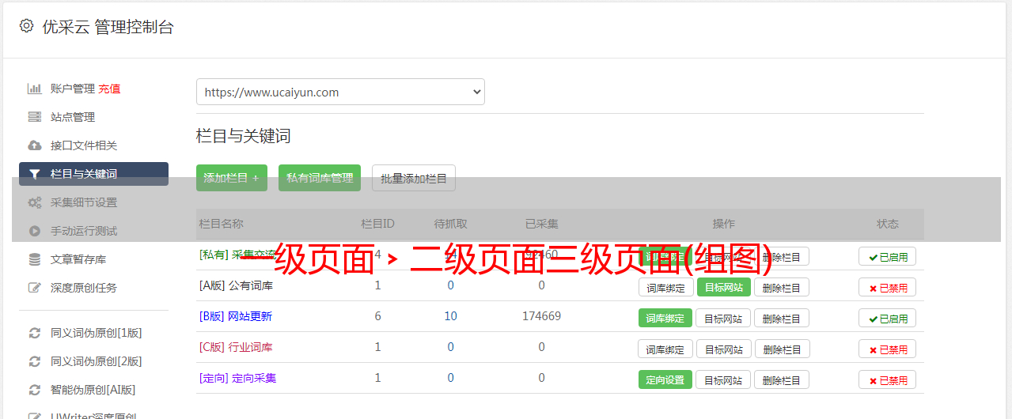The width and height of the screenshot is (1012, 419).
Task: Open the [定向] 定向采集 link
Action: (238, 378)
